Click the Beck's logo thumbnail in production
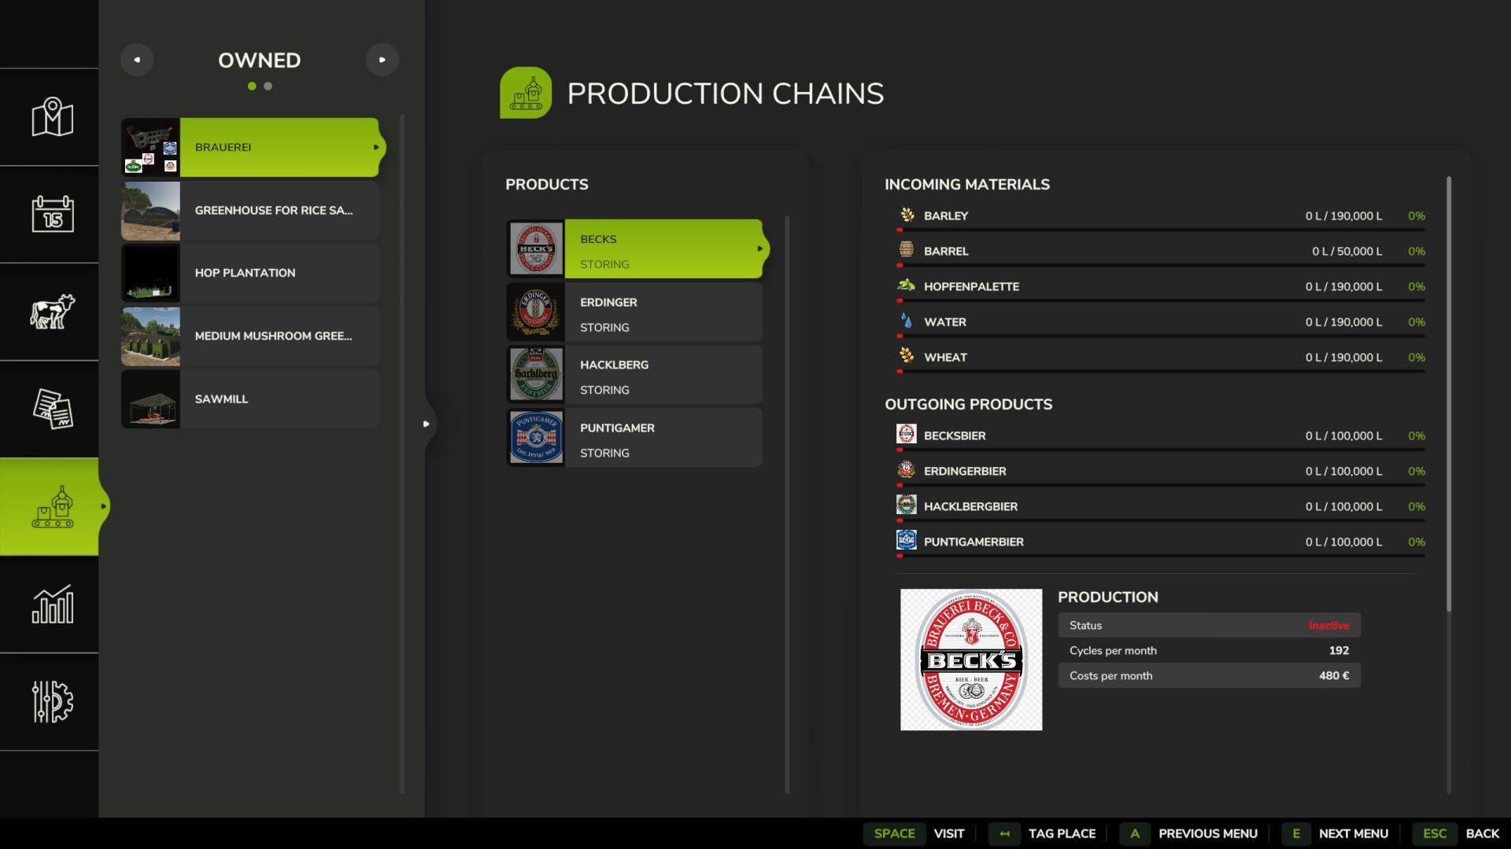This screenshot has height=849, width=1511. (x=970, y=660)
